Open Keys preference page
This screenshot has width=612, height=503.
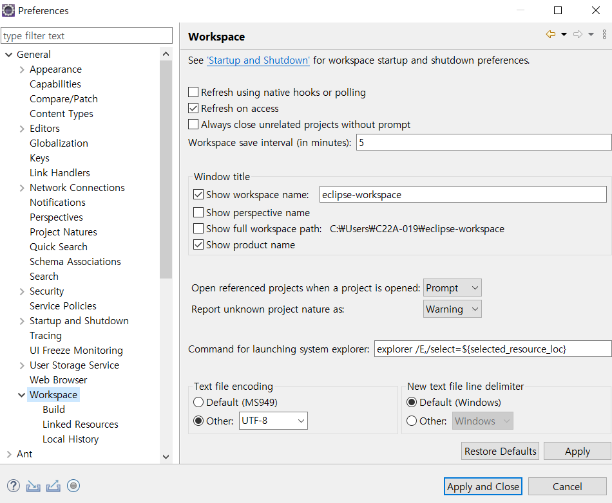39,158
